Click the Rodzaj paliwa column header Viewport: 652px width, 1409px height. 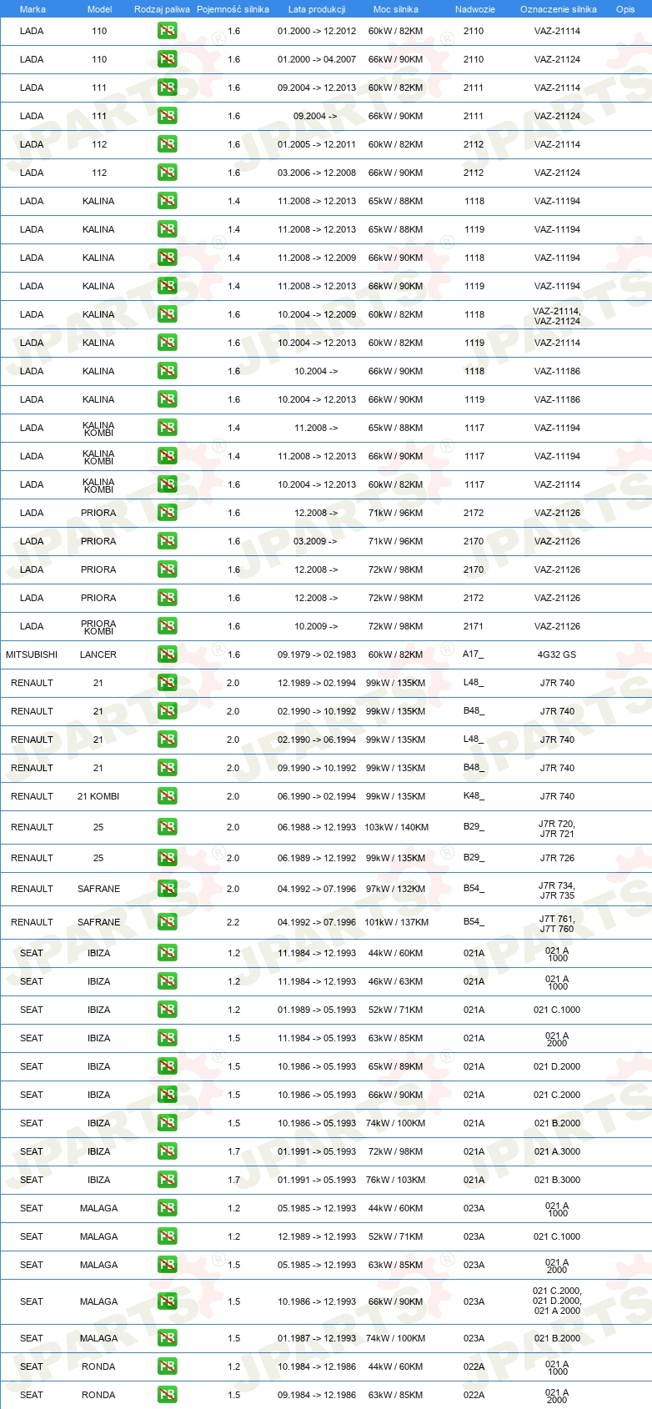162,9
